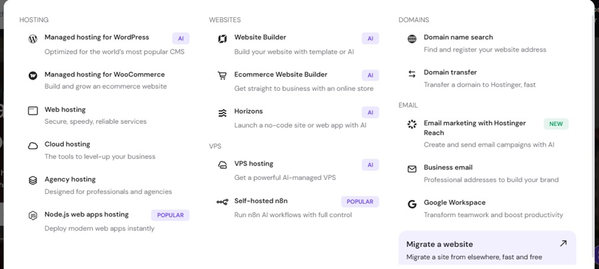Viewport: 599px width, 269px height.
Task: Click the Hostinger Reach dotted circle icon
Action: [412, 124]
